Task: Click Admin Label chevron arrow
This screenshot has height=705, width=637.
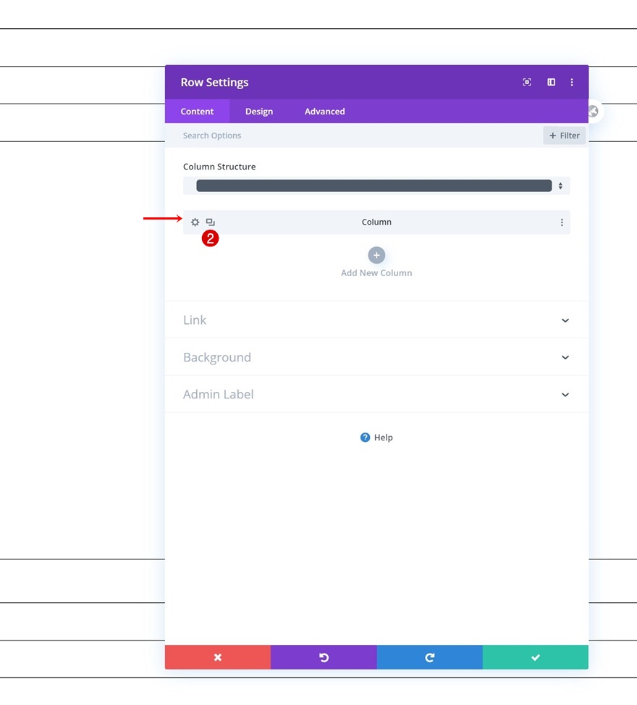Action: (565, 395)
